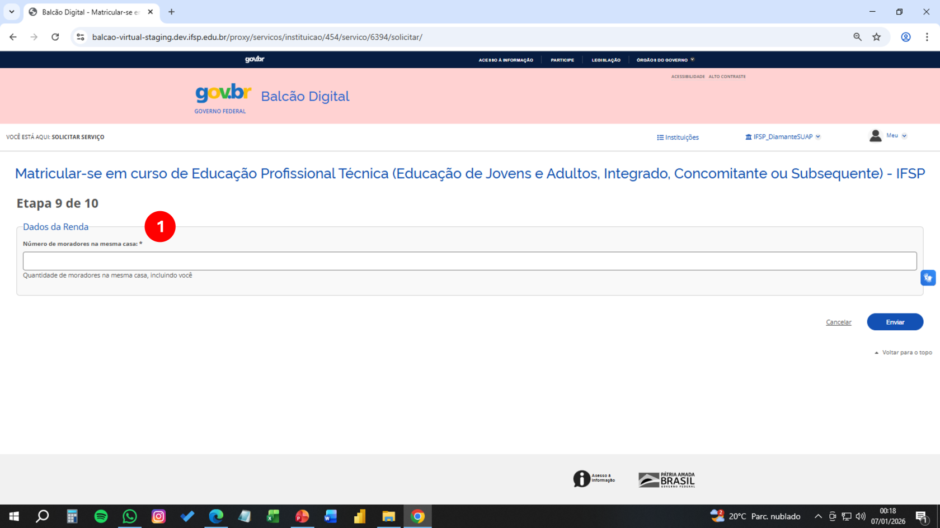940x528 pixels.
Task: Bookmark the page using the star icon
Action: [877, 37]
